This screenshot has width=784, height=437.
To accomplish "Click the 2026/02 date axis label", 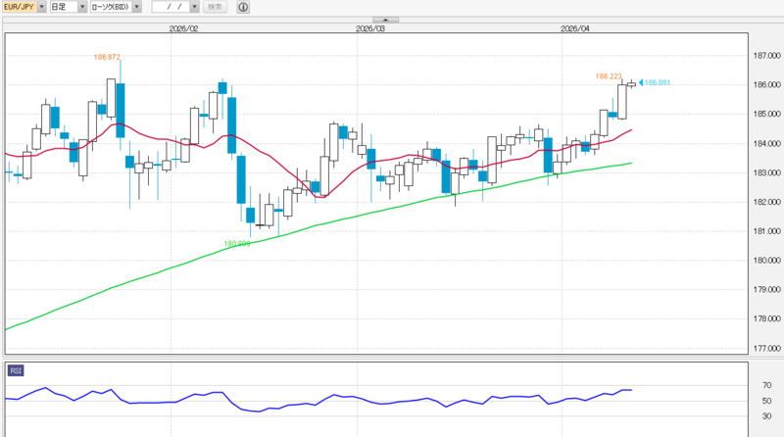I will 183,28.
